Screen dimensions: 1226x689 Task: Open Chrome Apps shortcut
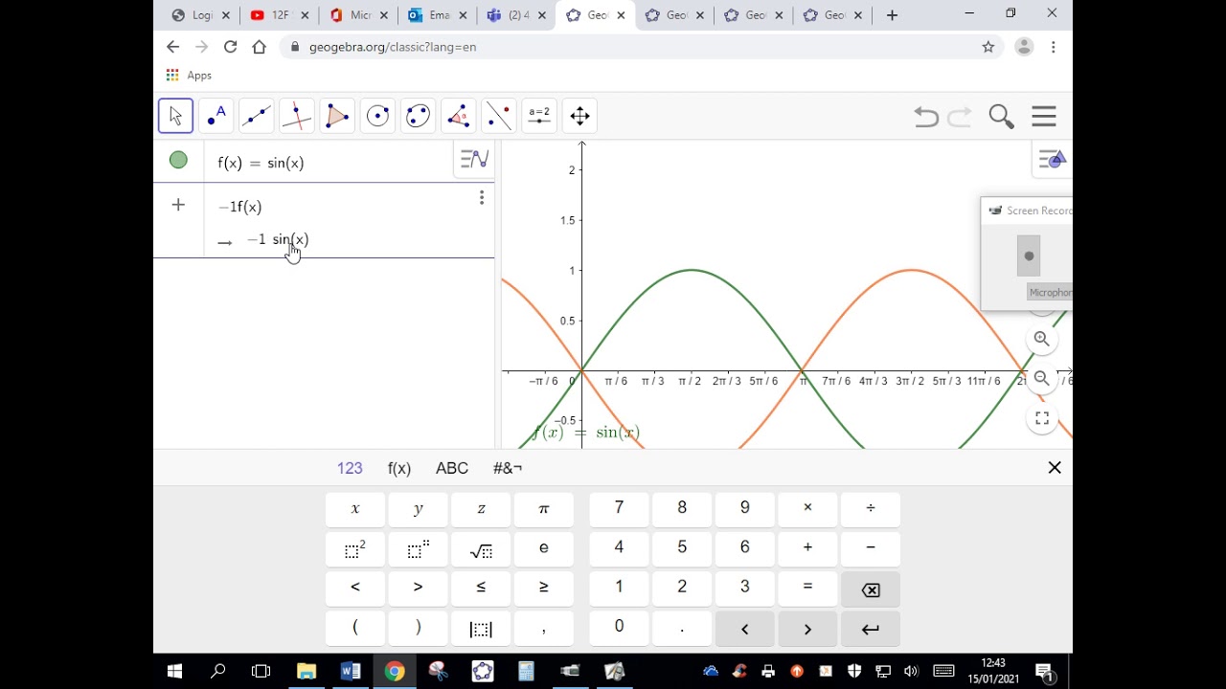coord(189,76)
